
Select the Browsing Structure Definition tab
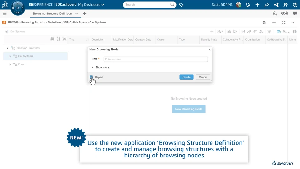click(x=52, y=13)
